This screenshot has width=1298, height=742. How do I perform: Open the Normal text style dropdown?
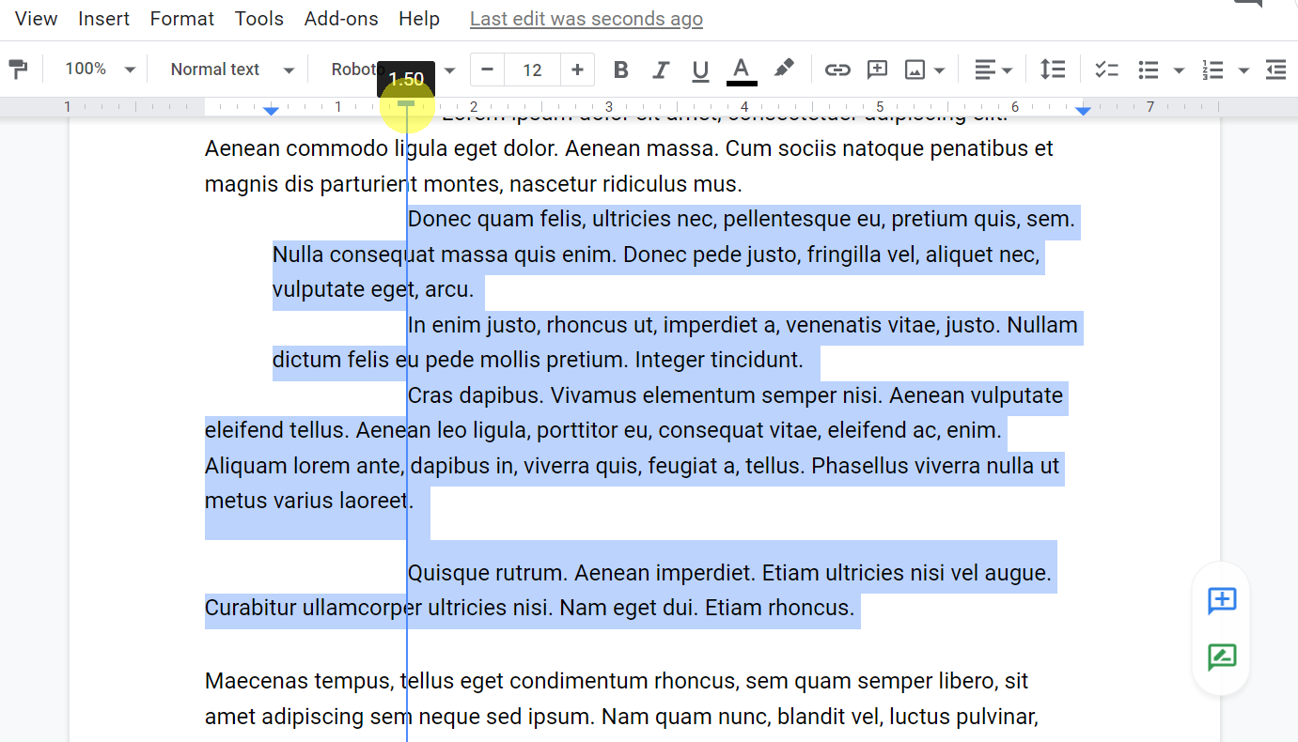[x=231, y=70]
